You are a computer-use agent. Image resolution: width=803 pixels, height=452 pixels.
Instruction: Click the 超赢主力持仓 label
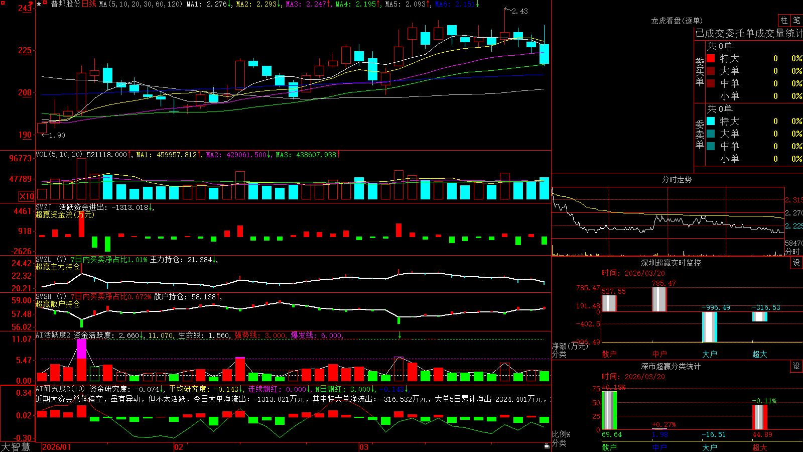58,267
